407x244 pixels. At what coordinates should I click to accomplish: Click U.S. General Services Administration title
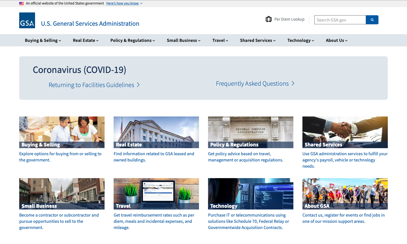(x=90, y=23)
